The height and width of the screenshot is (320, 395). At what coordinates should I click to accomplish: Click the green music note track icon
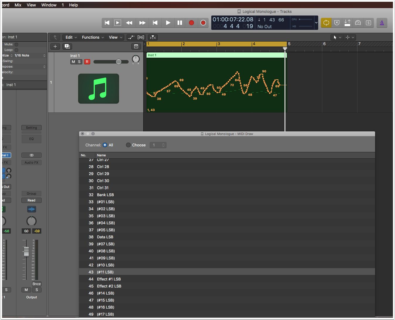(x=98, y=89)
